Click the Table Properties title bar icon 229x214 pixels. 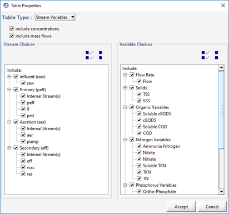[x=6, y=6]
